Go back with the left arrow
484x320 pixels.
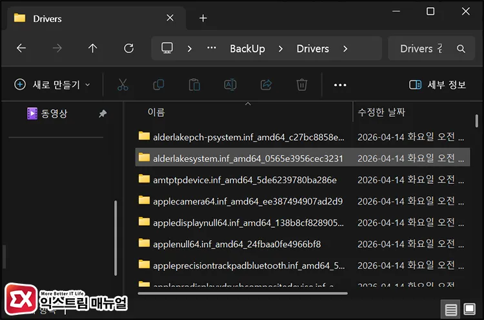coord(21,48)
